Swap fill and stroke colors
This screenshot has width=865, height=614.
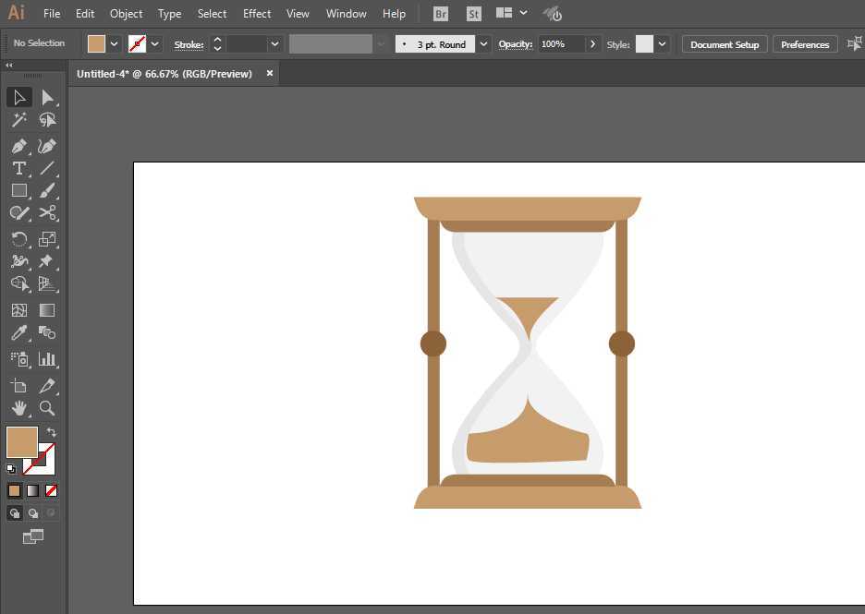52,432
